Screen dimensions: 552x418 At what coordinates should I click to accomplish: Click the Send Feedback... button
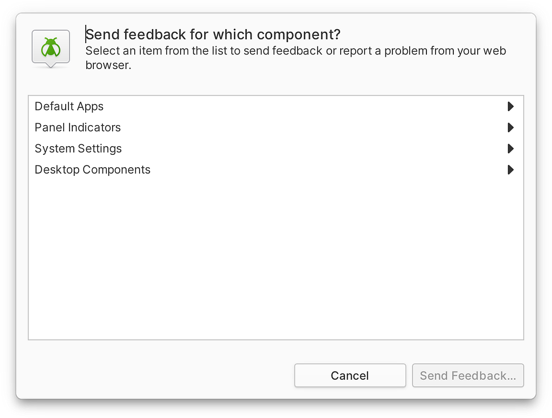(x=468, y=375)
